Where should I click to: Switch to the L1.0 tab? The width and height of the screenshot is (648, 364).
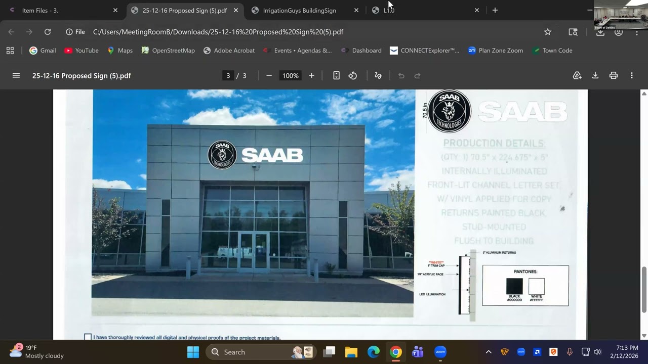425,10
